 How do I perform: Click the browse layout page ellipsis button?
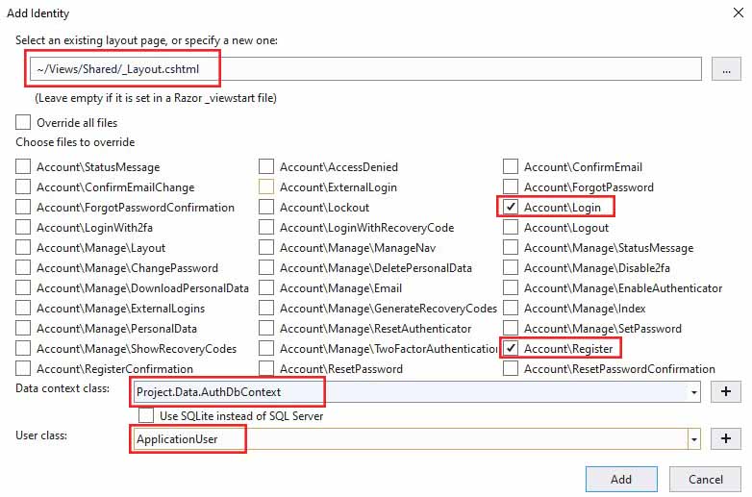726,69
